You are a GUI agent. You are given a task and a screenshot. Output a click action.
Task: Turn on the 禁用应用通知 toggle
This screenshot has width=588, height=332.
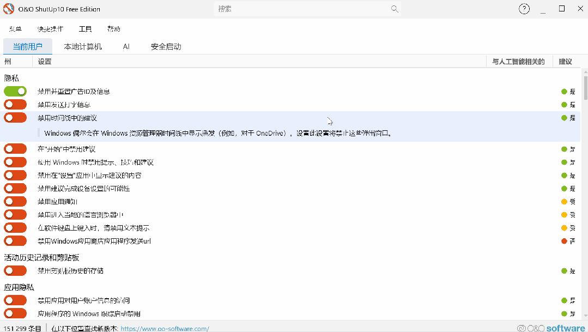[x=15, y=202]
